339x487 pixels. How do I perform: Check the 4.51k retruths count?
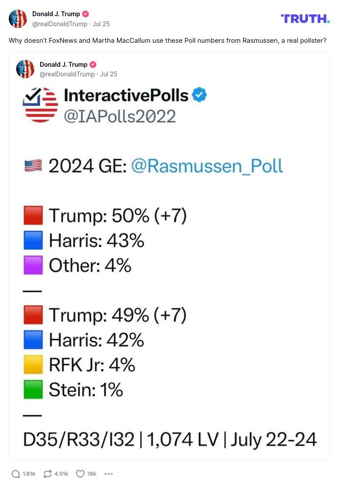[61, 473]
